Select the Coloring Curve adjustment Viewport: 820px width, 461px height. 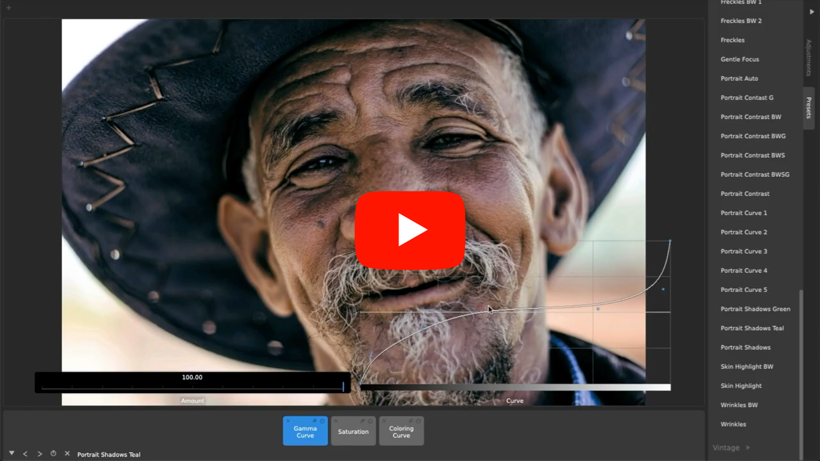point(402,431)
